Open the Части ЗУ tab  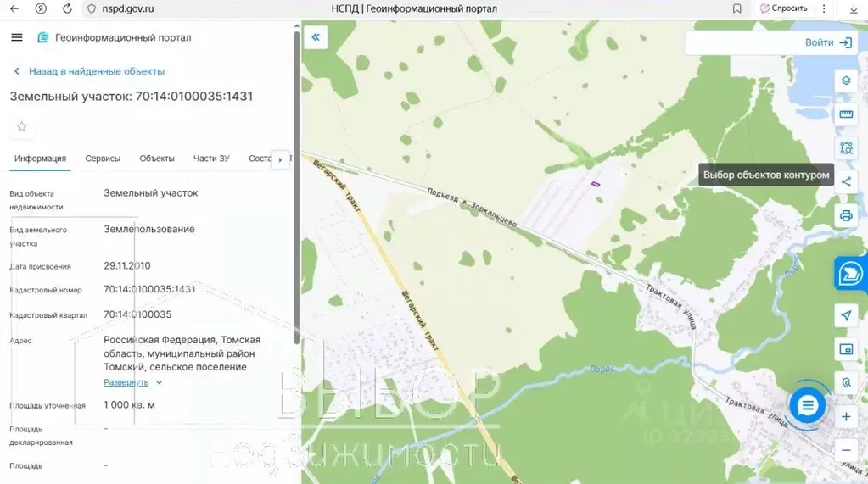(x=211, y=159)
